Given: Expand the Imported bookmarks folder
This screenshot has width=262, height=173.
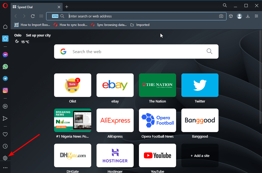Looking at the screenshot, I should (x=140, y=25).
